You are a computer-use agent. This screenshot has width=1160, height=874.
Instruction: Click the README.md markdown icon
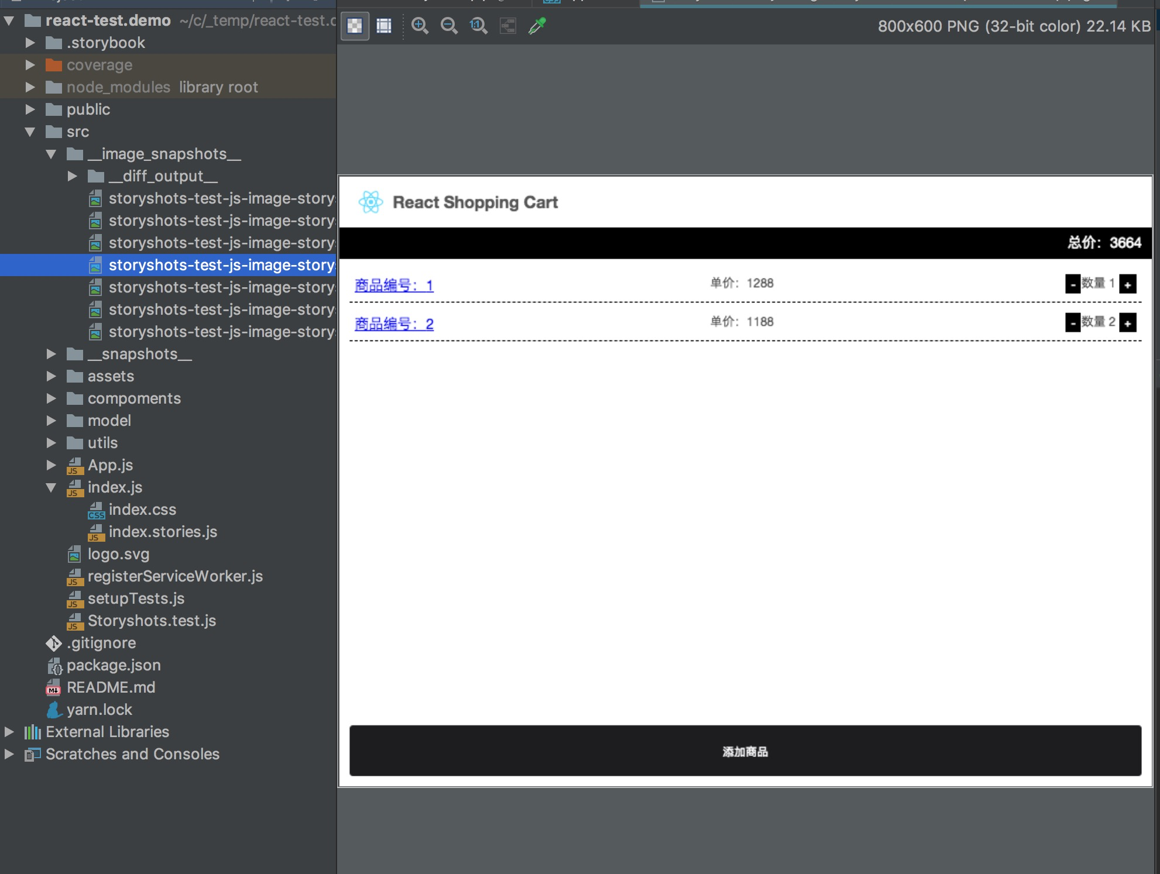pyautogui.click(x=54, y=687)
